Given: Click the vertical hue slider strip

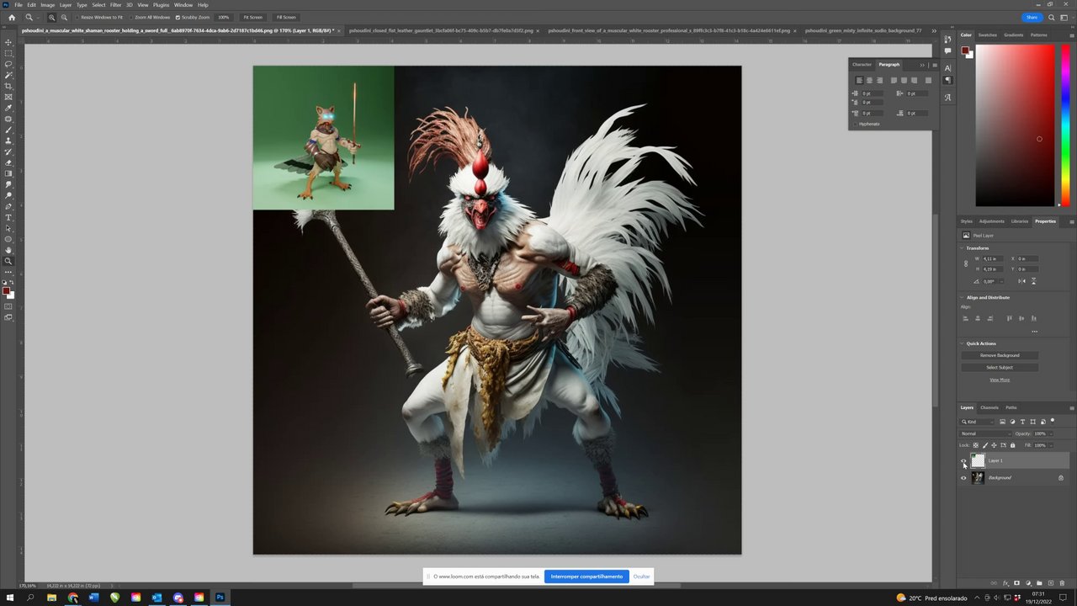Looking at the screenshot, I should [x=1065, y=125].
